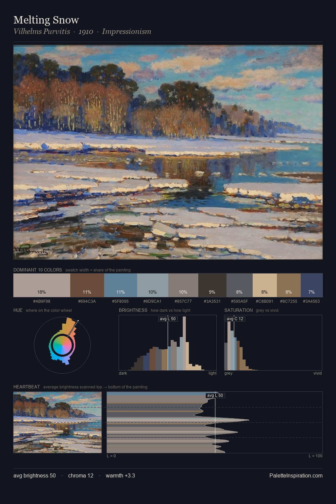Click the Vilhelms Purvitis artist name
This screenshot has width=336, height=504.
pos(42,32)
